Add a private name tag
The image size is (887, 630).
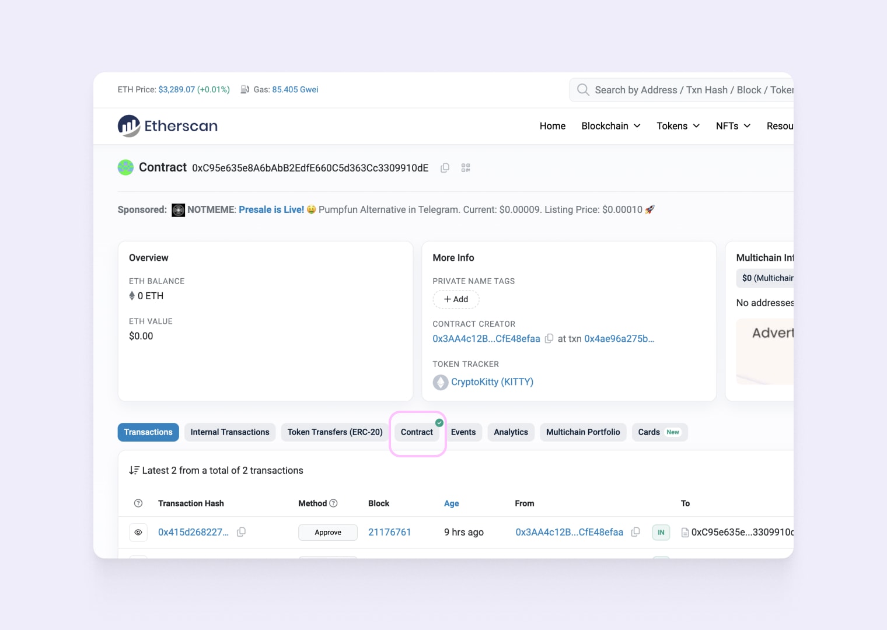click(456, 299)
